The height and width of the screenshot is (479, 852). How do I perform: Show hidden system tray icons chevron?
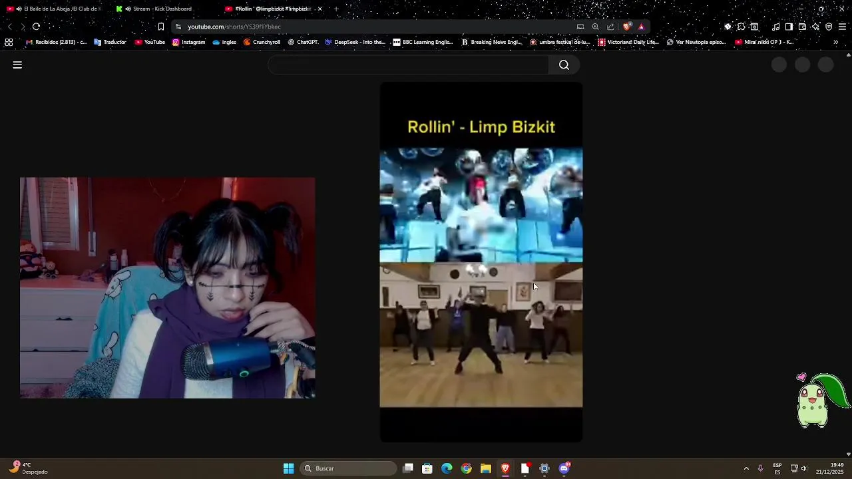click(746, 468)
